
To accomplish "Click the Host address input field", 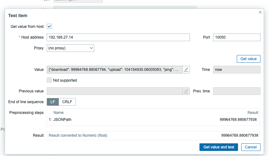I will click(x=118, y=37).
